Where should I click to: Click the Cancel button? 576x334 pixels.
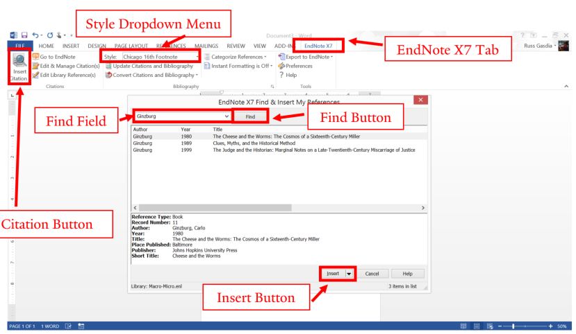(372, 274)
